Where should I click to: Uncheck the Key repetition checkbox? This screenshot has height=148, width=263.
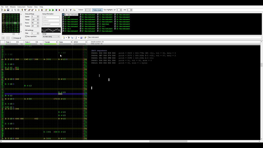[26, 36]
